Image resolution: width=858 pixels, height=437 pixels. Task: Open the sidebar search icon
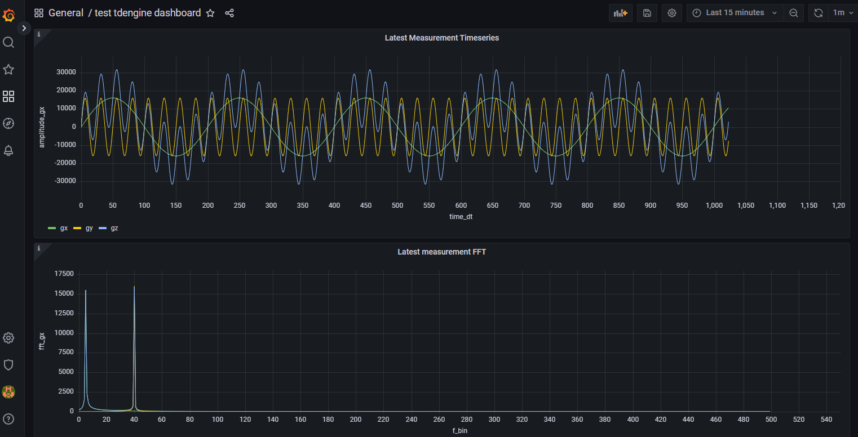click(x=8, y=42)
